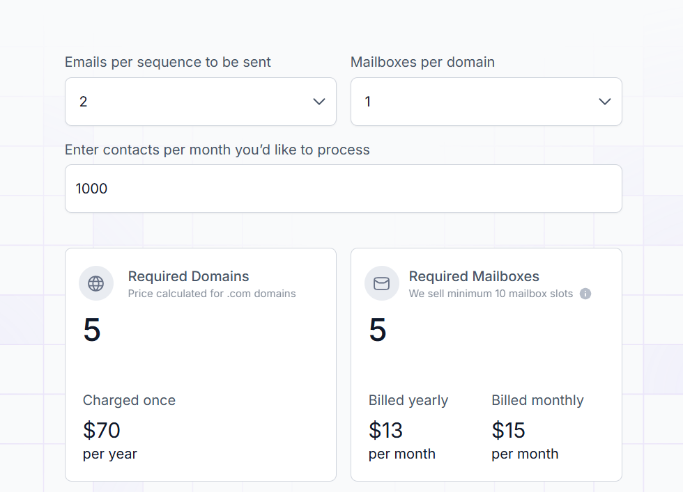683x492 pixels.
Task: Click the envelope icon in Required Mailboxes card
Action: tap(382, 283)
